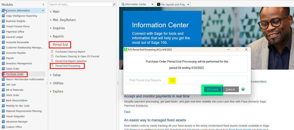Click the Work Order module icon
294x130 pixels.
point(3,95)
